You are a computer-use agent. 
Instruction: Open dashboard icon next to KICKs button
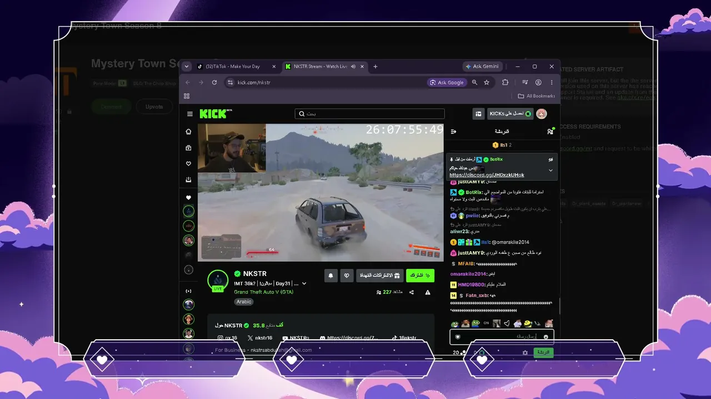(x=478, y=114)
